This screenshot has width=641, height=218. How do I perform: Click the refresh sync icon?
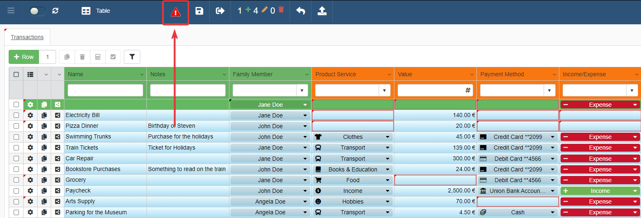click(x=55, y=11)
